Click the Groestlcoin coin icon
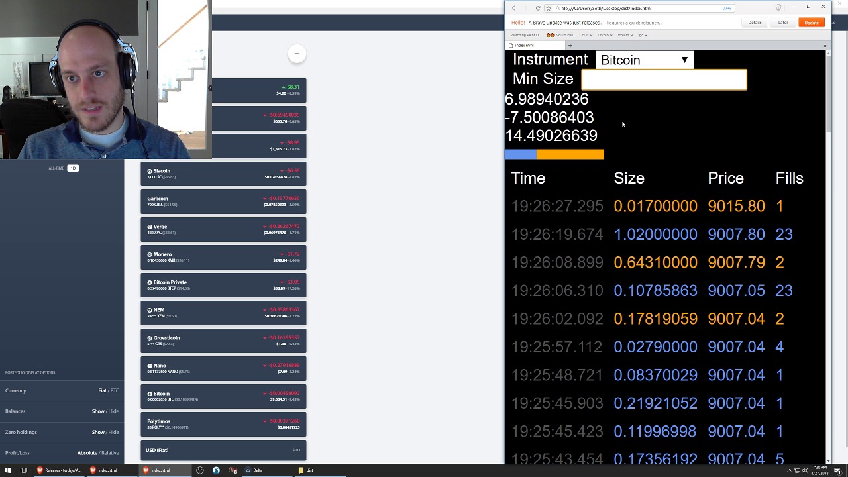This screenshot has height=477, width=848. [150, 338]
